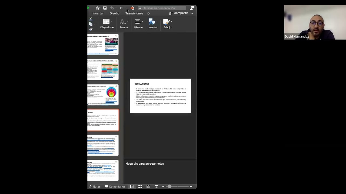Expand the Fuente dropdown arrow
Image resolution: width=346 pixels, height=194 pixels.
(128, 22)
